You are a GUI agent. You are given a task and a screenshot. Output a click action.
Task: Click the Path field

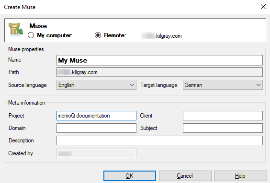(159, 72)
